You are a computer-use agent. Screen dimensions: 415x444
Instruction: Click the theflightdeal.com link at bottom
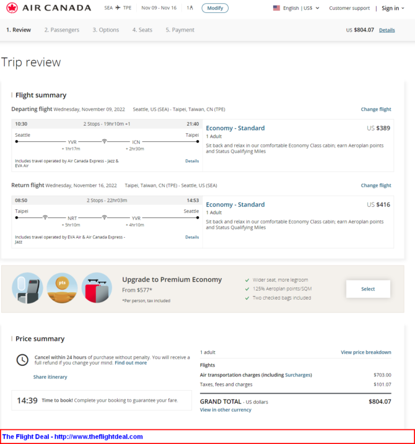pos(98,437)
